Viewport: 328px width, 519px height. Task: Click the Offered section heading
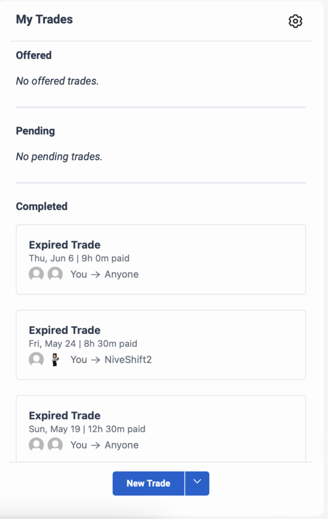[34, 55]
